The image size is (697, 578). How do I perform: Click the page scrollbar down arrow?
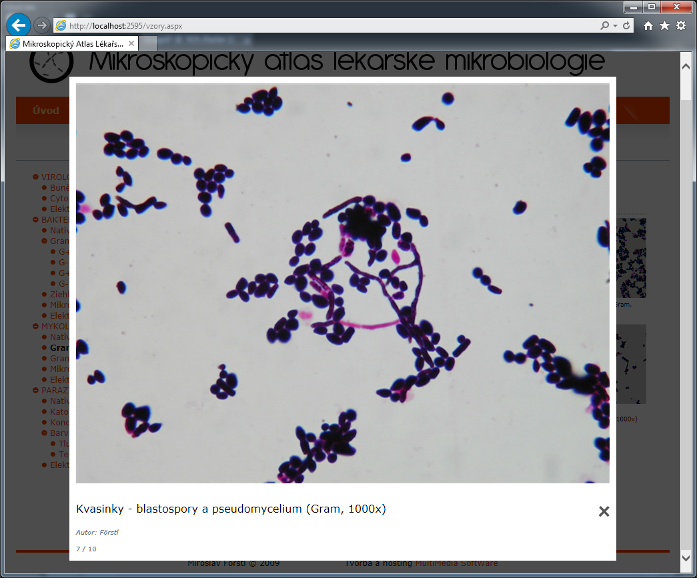[686, 558]
